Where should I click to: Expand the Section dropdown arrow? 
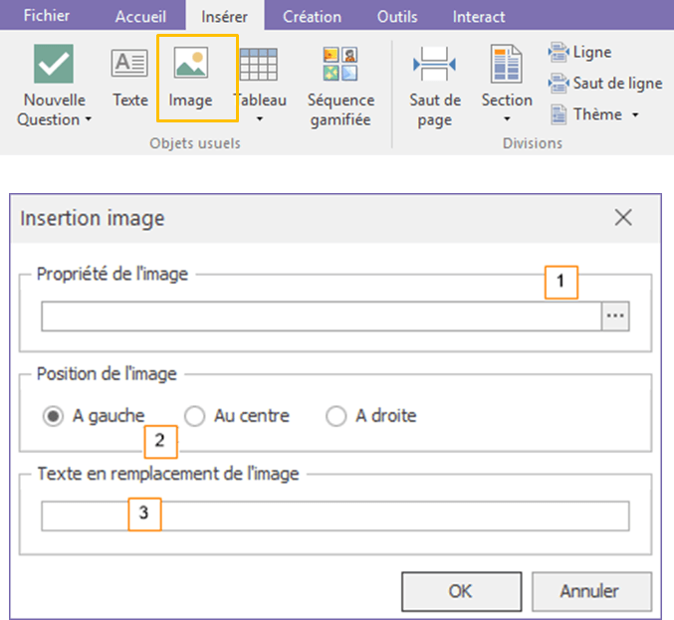pos(507,119)
